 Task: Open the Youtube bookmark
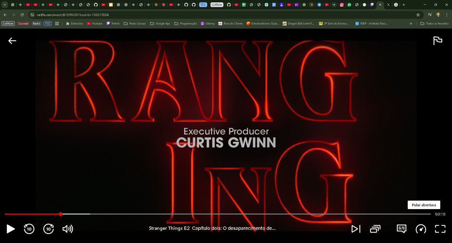(95, 23)
